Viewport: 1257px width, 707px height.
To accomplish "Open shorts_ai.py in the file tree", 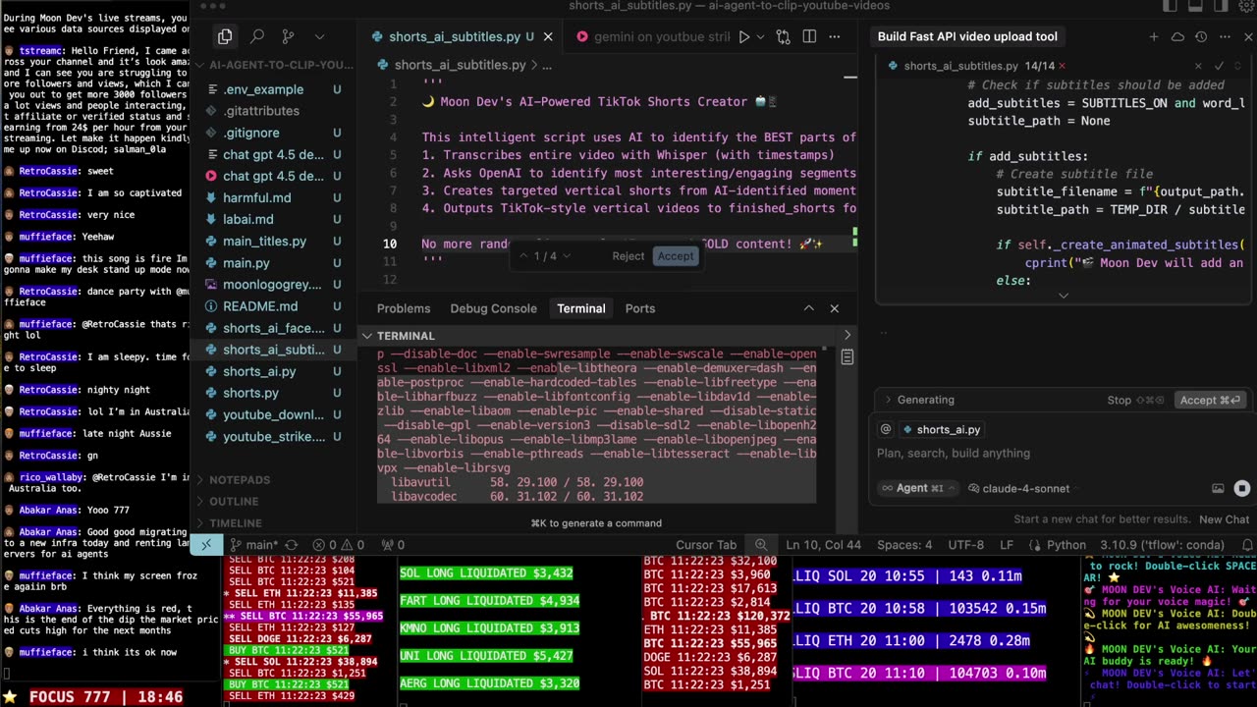I will (259, 371).
